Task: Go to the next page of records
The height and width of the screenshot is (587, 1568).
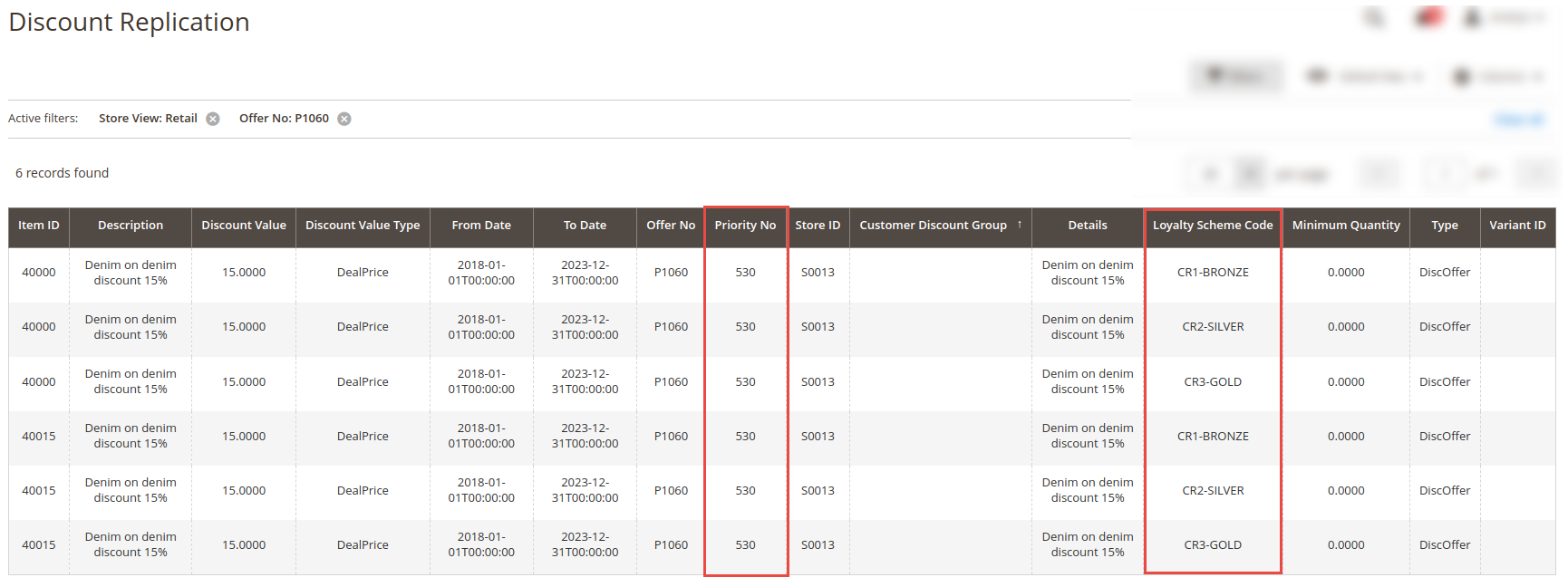Action: [1537, 173]
